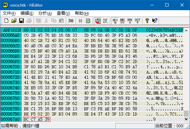
Task: Toggle the 汉 Chinese character display
Action: click(105, 21)
